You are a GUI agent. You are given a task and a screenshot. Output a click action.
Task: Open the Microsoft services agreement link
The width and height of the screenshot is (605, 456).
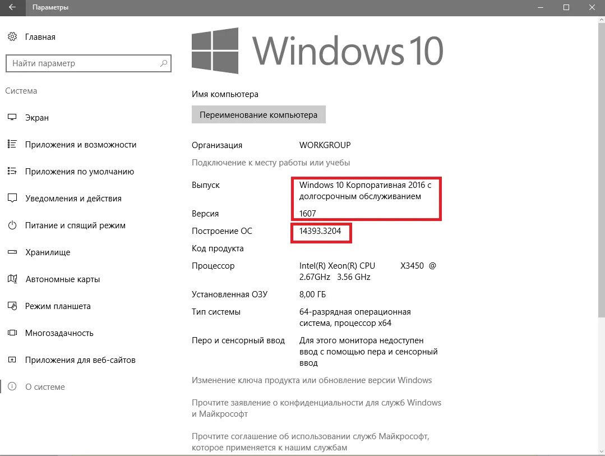click(311, 442)
